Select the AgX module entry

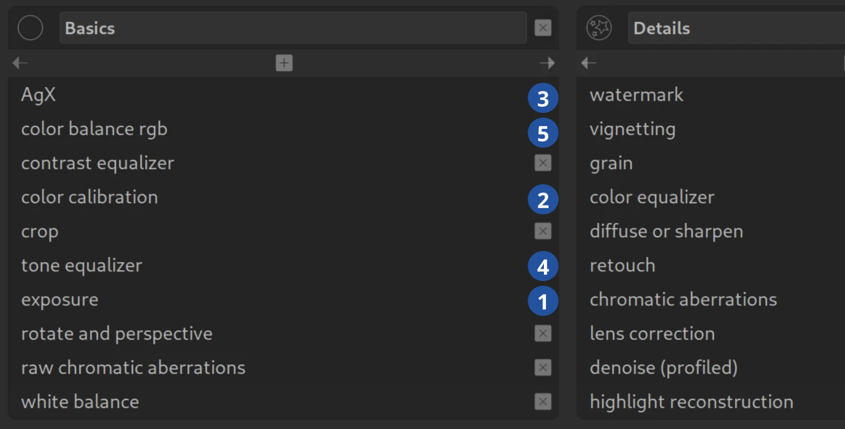click(x=39, y=95)
